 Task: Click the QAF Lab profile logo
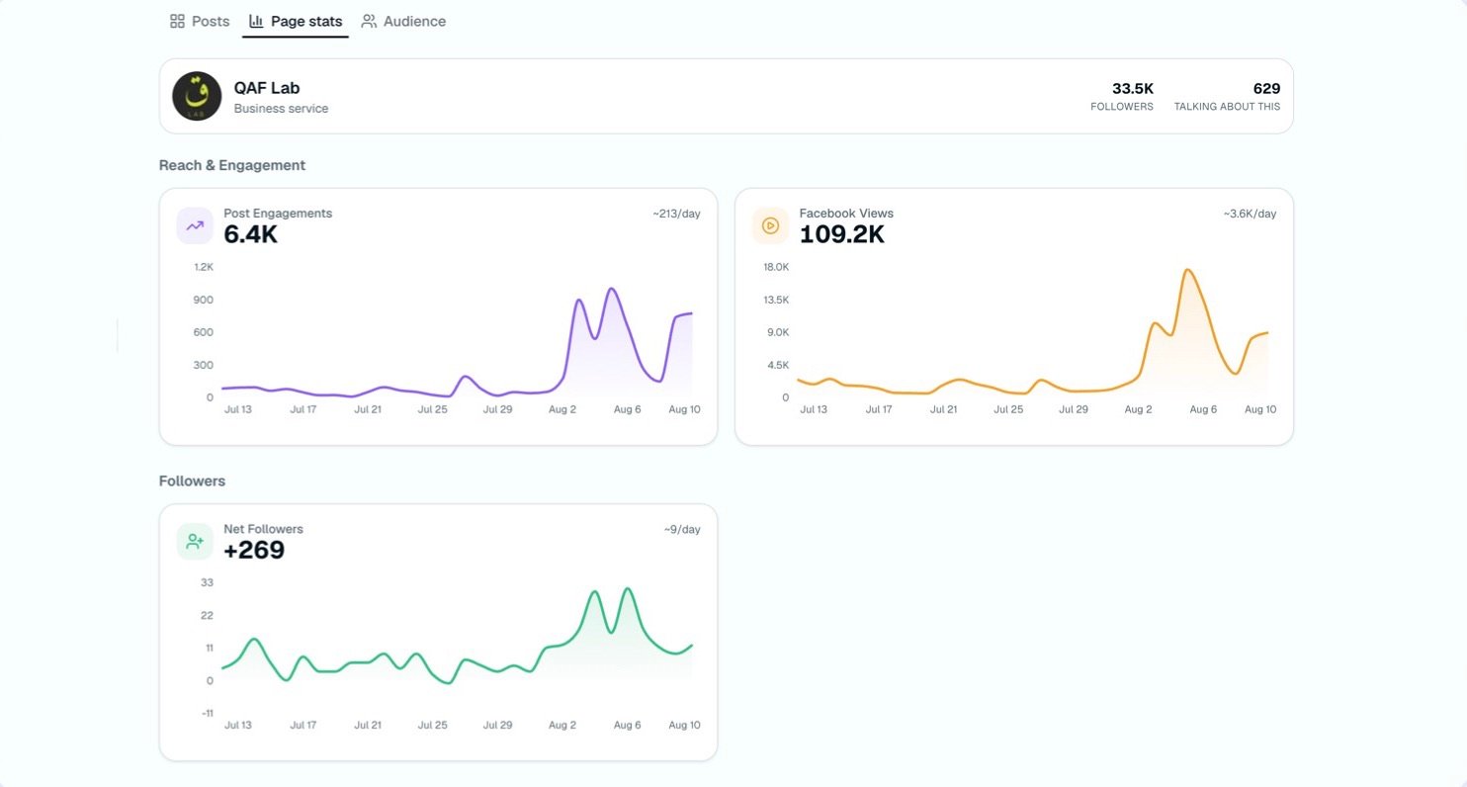coord(197,96)
